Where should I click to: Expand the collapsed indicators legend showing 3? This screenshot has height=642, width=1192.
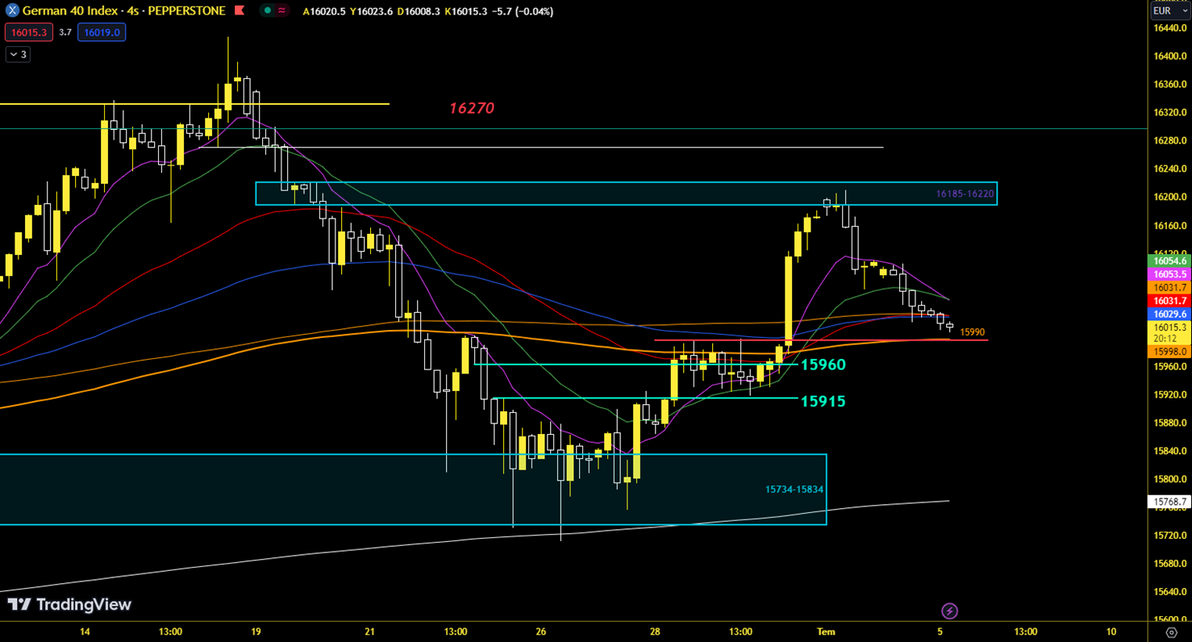tap(18, 54)
